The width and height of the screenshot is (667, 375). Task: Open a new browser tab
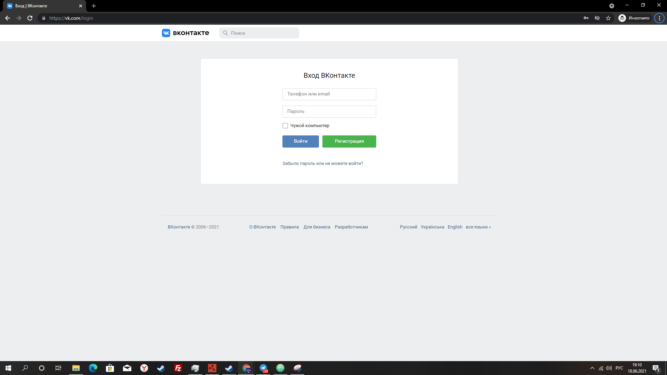coord(94,6)
